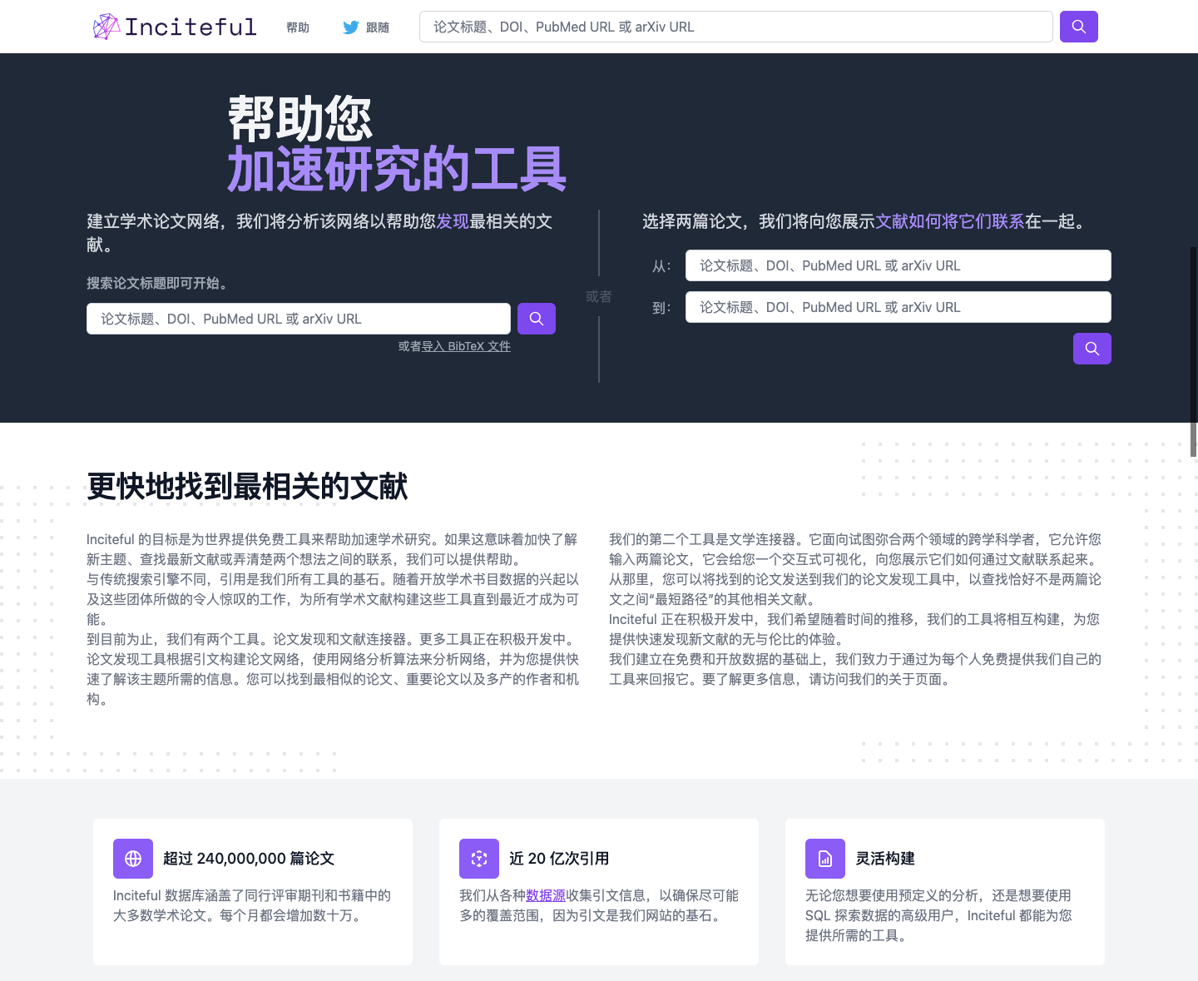
Task: Click the Twitter bird icon
Action: point(351,27)
